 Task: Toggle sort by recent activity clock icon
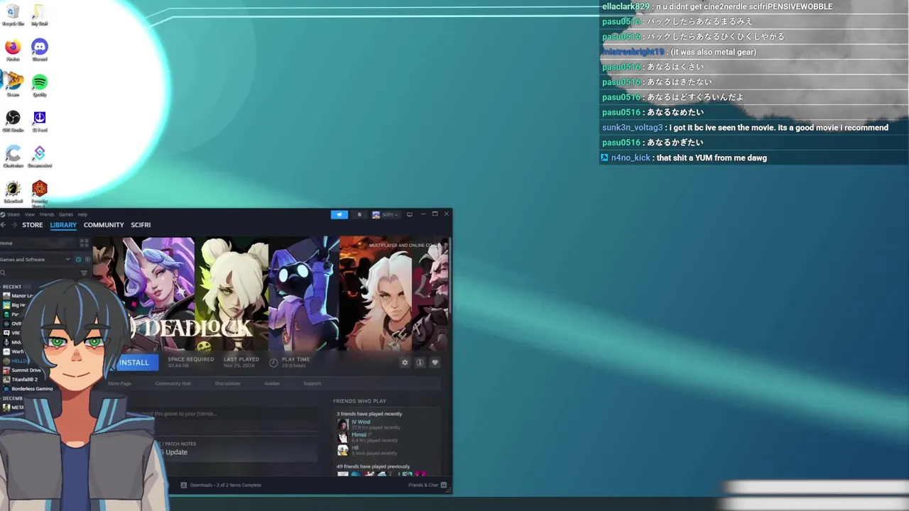(78, 260)
